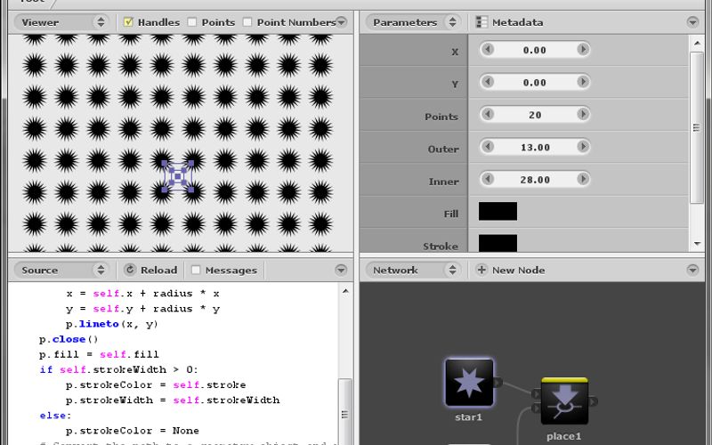Click the place1 node lower input port
The height and width of the screenshot is (445, 712).
[x=537, y=409]
